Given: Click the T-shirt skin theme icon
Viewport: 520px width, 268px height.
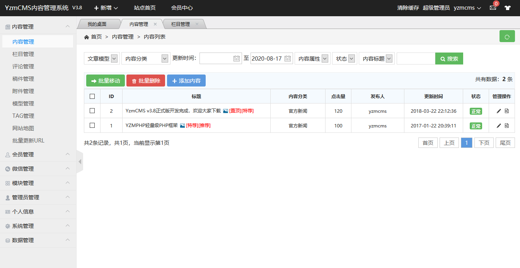Looking at the screenshot, I should click(x=508, y=8).
